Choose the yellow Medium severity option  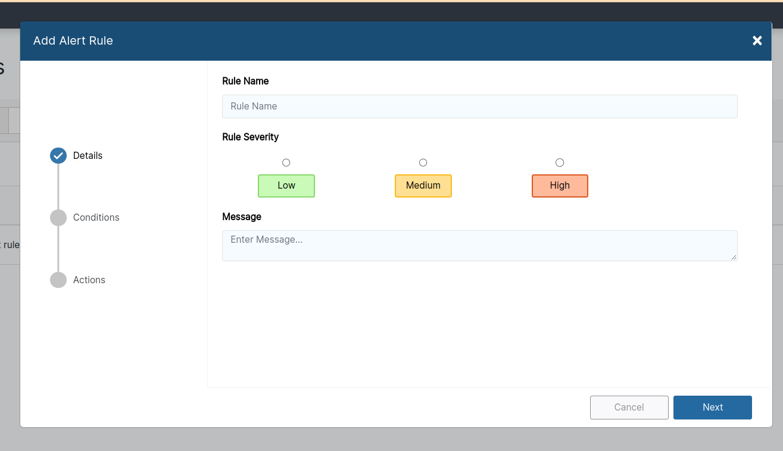point(423,186)
